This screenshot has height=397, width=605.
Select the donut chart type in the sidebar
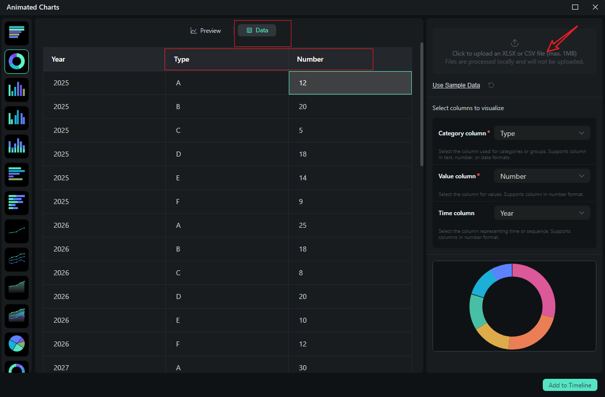point(17,61)
